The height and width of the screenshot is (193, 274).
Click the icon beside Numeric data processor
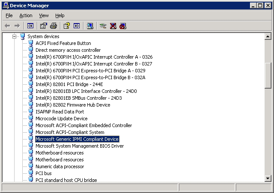[31, 166]
